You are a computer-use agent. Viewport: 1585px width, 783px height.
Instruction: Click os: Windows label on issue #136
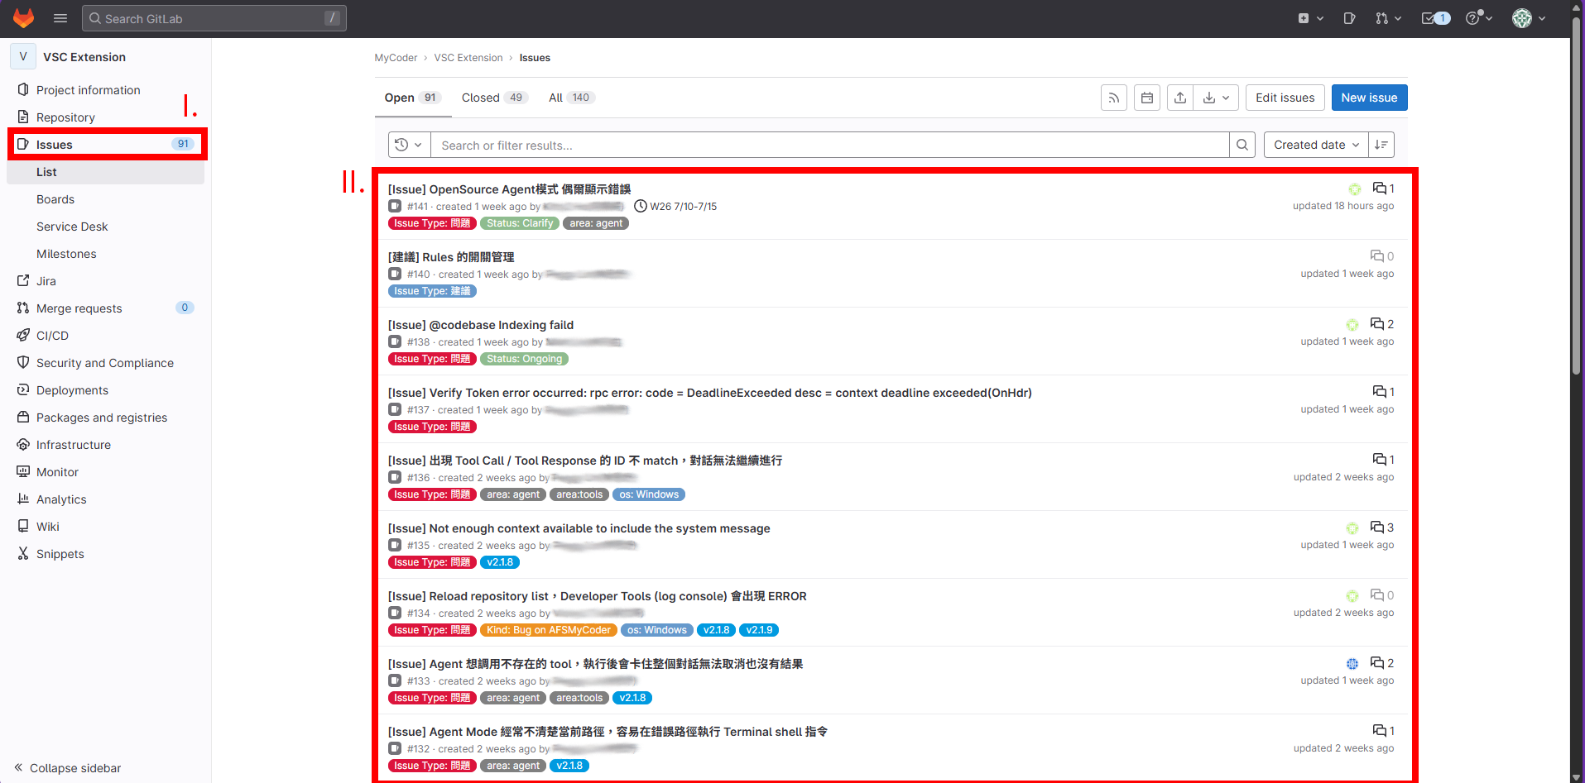click(x=649, y=494)
